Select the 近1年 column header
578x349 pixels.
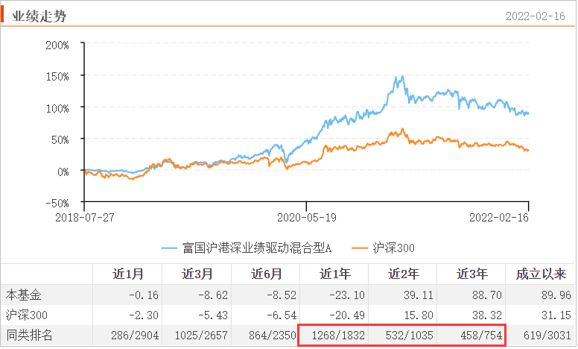point(334,274)
